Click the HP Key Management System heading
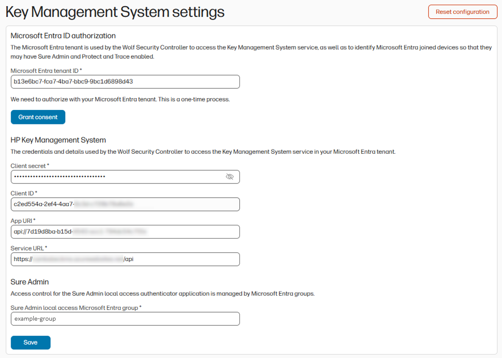502x358 pixels. (x=58, y=140)
